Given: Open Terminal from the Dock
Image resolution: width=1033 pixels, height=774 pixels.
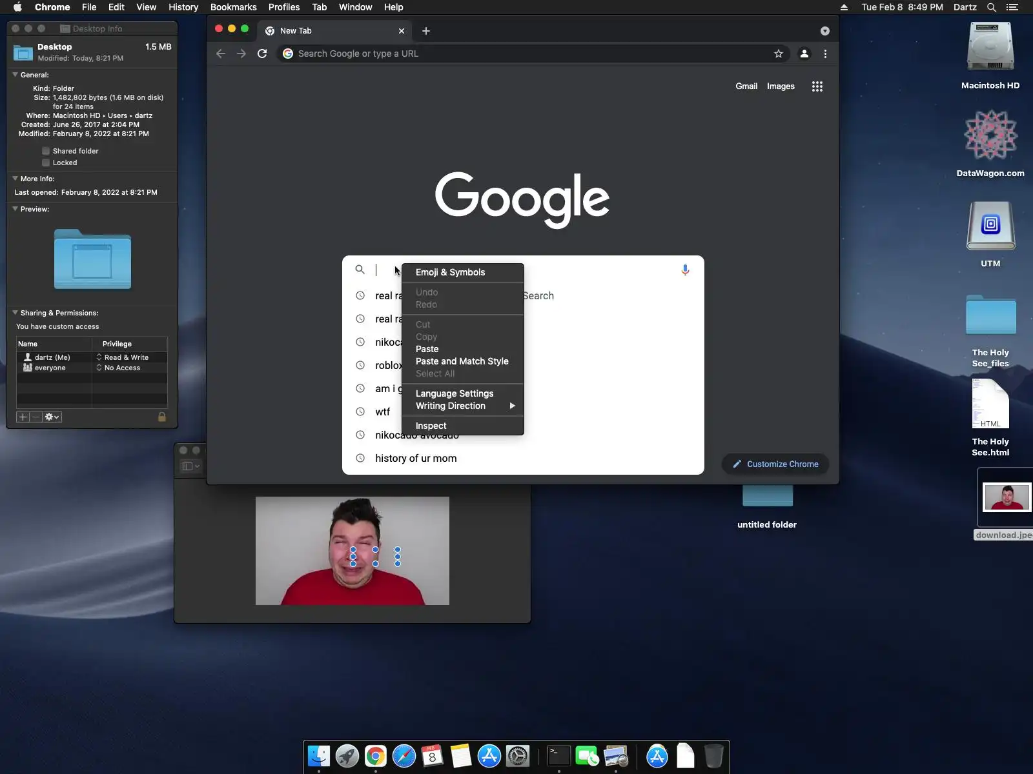Looking at the screenshot, I should point(558,756).
